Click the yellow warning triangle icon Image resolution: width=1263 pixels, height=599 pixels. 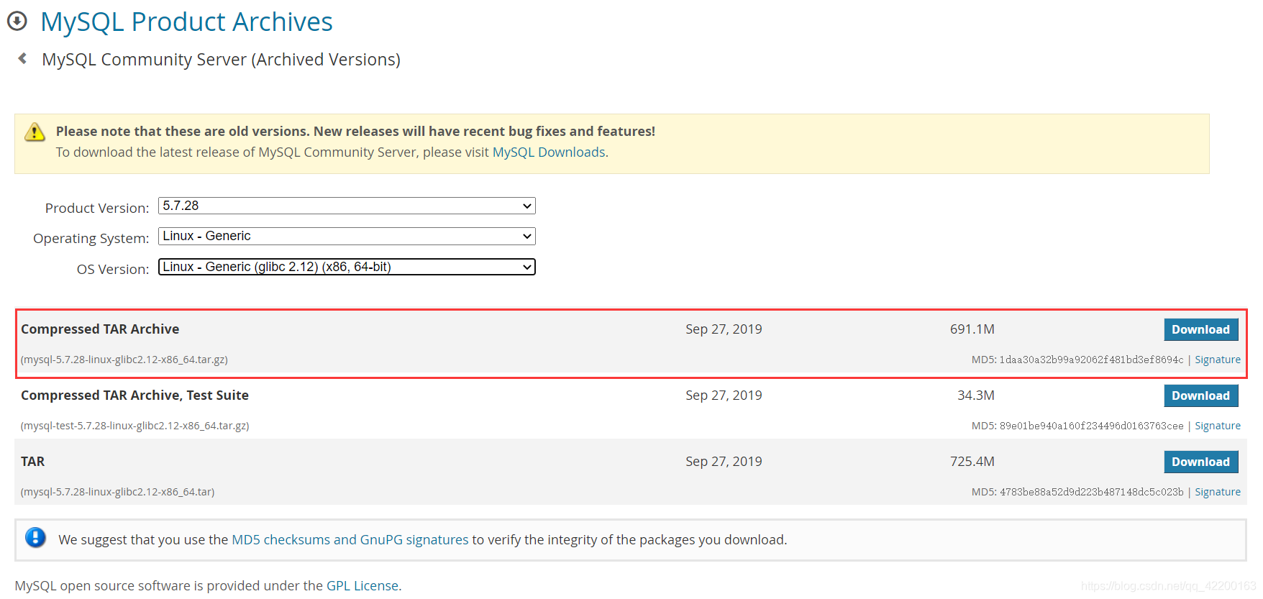click(35, 132)
